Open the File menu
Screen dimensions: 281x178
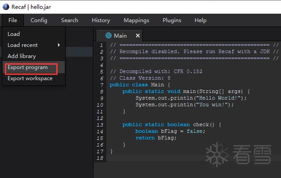tap(13, 20)
